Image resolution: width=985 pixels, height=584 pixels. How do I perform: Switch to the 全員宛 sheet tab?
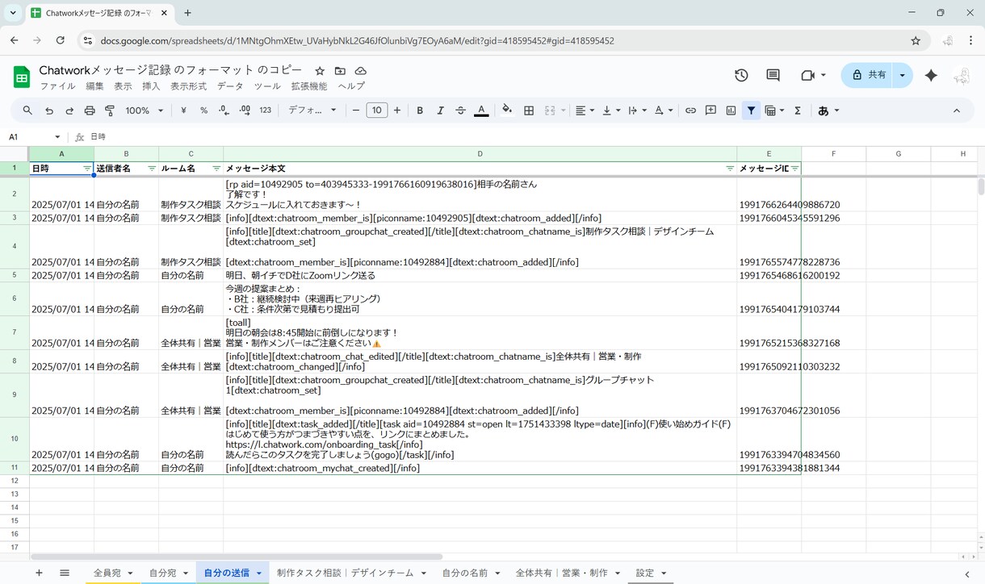[107, 573]
